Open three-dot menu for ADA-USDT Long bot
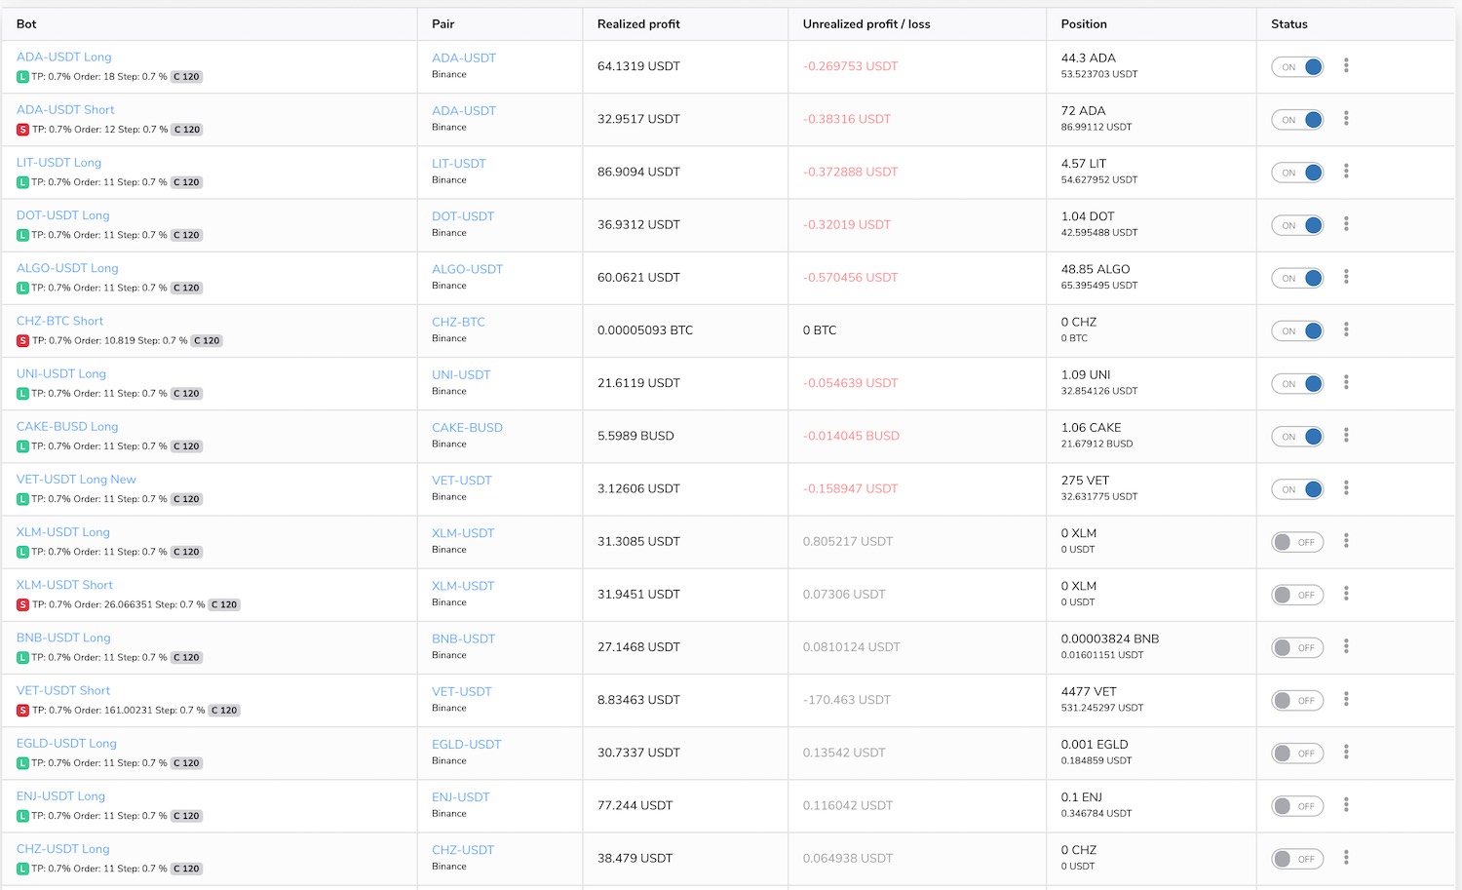The image size is (1462, 890). point(1346,65)
